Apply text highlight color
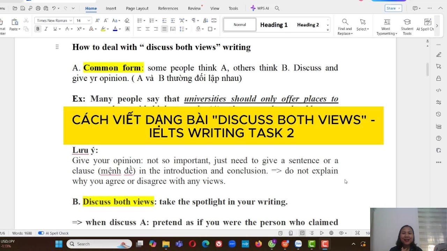This screenshot has height=251, width=447. point(103,29)
